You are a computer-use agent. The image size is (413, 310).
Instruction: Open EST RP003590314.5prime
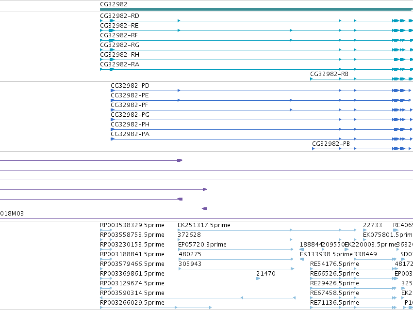[x=132, y=293]
